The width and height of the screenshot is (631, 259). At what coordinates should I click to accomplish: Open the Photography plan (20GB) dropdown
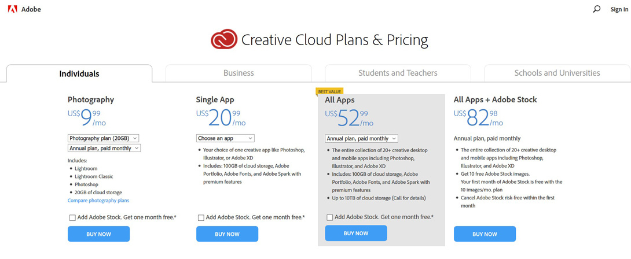[104, 138]
